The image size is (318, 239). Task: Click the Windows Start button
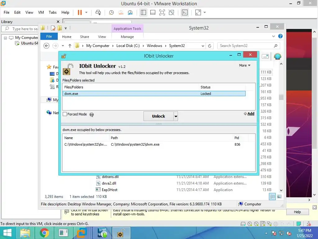7,233
